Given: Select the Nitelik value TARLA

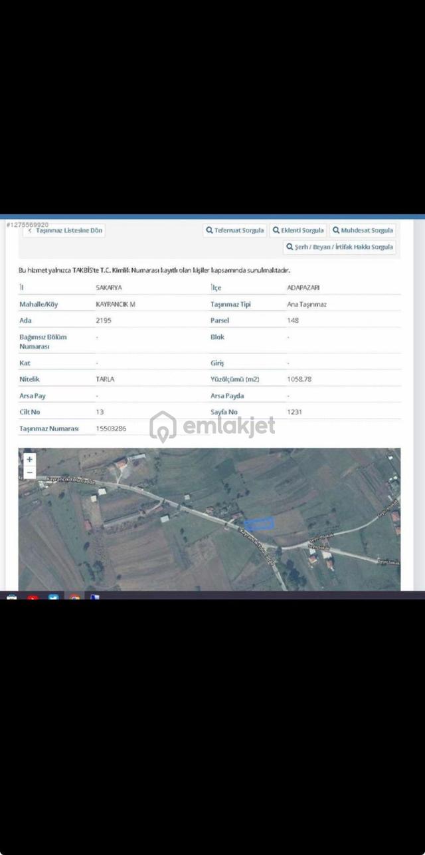Looking at the screenshot, I should pos(106,379).
